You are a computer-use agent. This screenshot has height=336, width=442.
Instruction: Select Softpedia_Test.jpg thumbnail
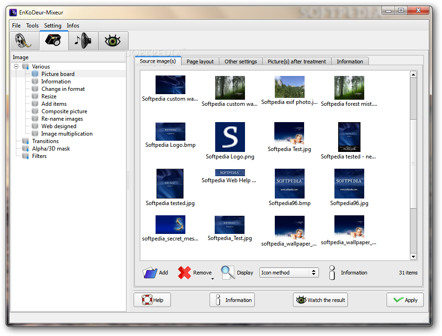coord(230,225)
